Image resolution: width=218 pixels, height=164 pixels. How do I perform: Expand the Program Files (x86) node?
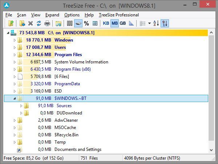(x=15, y=69)
